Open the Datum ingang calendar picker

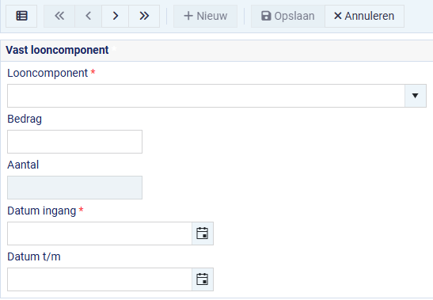coord(203,234)
